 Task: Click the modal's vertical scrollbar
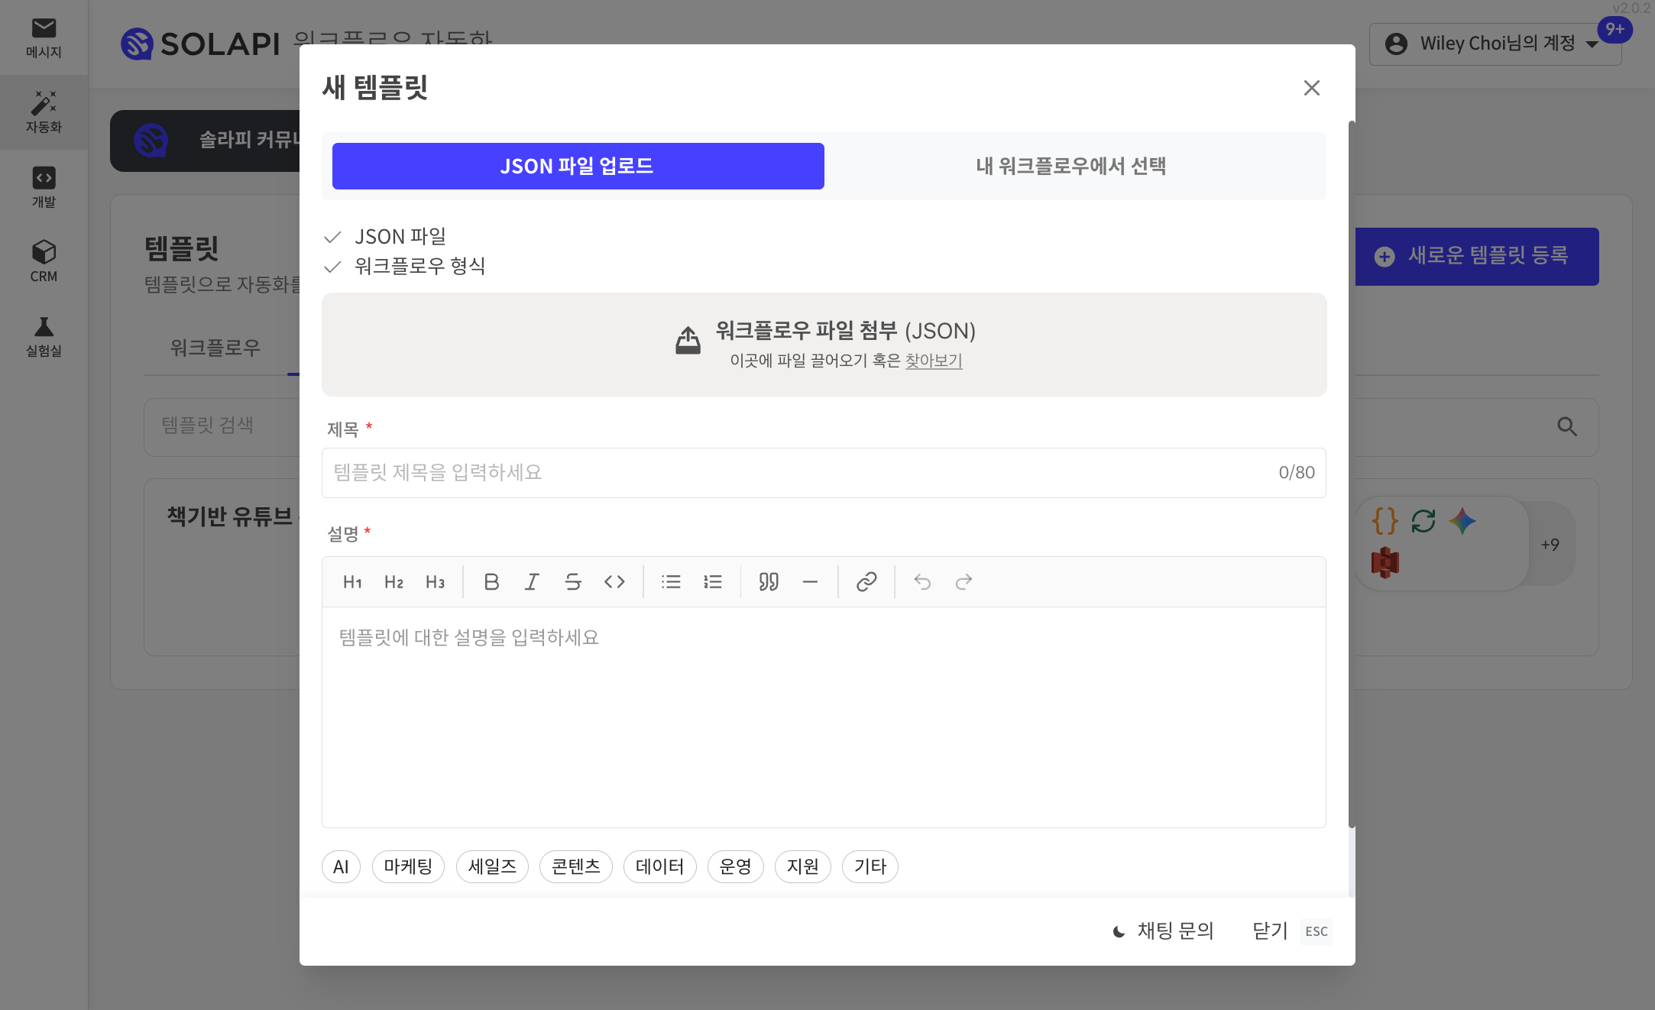tap(1351, 474)
